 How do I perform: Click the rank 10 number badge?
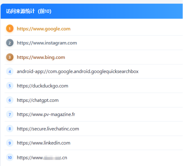10,157
